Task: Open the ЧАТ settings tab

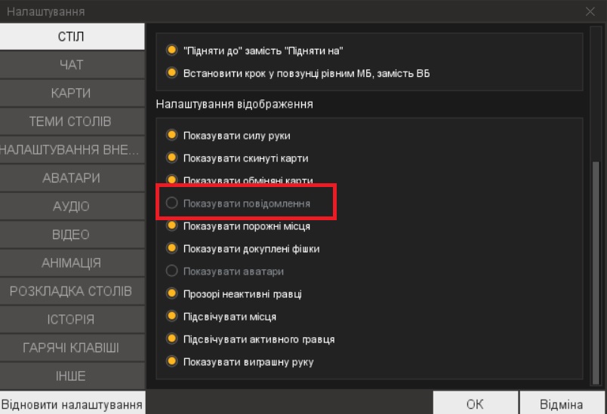Action: tap(72, 65)
